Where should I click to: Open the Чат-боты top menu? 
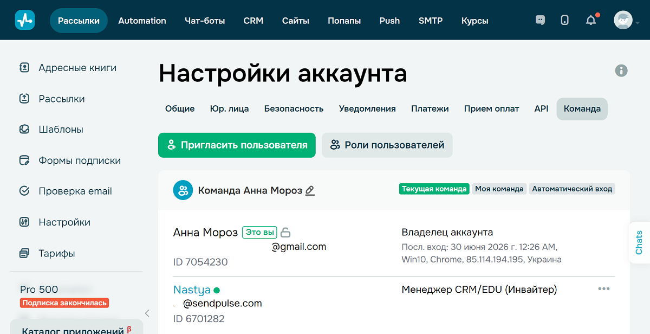coord(205,21)
